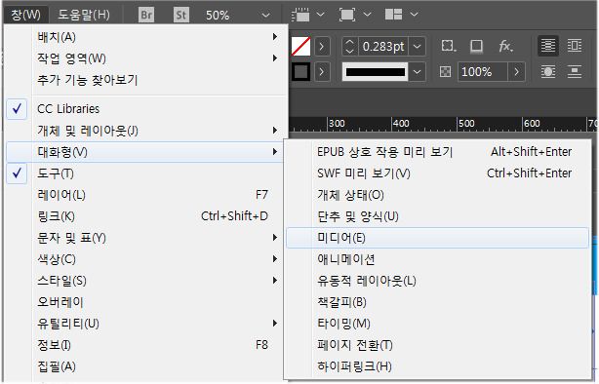Apply drop shadow icon
The image size is (599, 384).
click(476, 46)
